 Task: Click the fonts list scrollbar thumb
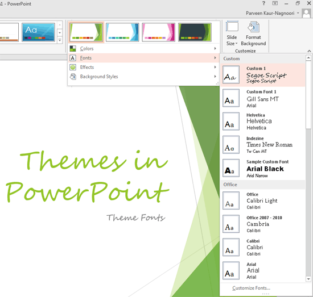click(x=308, y=95)
